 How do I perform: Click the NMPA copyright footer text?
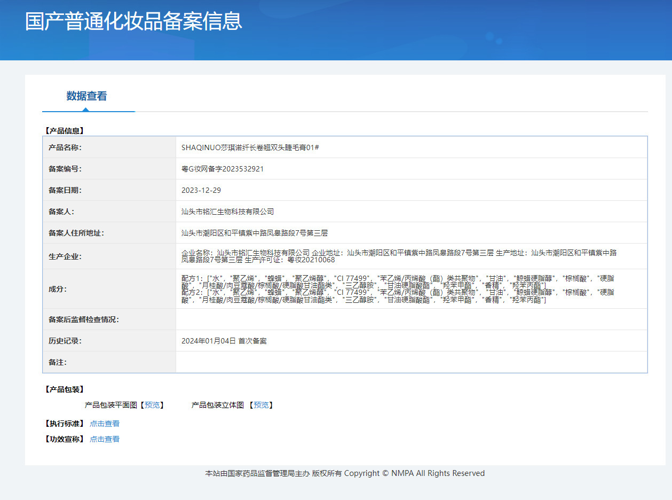(x=345, y=473)
